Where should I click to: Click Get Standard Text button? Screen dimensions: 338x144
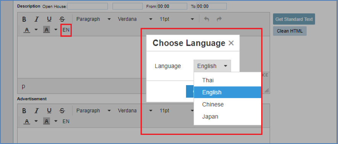(294, 19)
